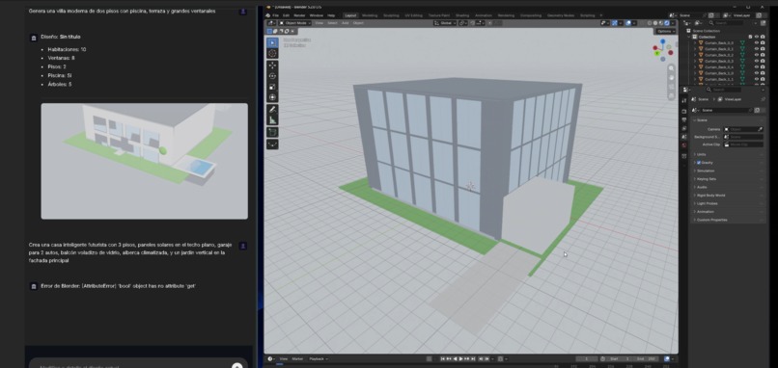The height and width of the screenshot is (368, 778).
Task: Select the Transform tool in Blender toolbar
Action: click(272, 97)
